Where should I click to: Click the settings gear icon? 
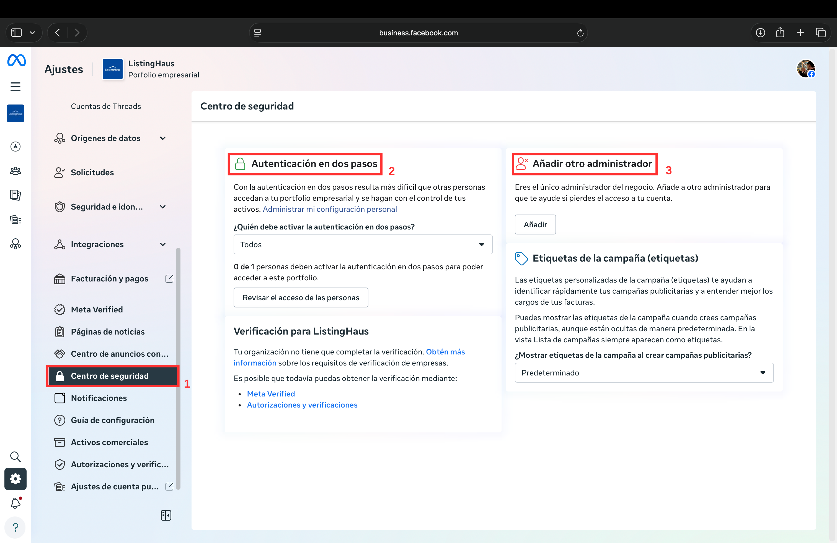tap(15, 479)
